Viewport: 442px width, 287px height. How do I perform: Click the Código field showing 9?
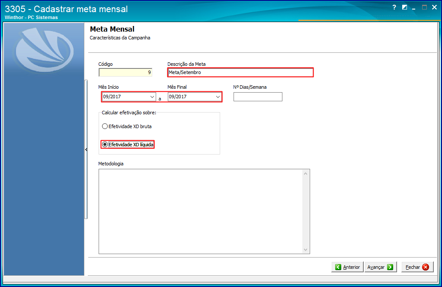(125, 73)
